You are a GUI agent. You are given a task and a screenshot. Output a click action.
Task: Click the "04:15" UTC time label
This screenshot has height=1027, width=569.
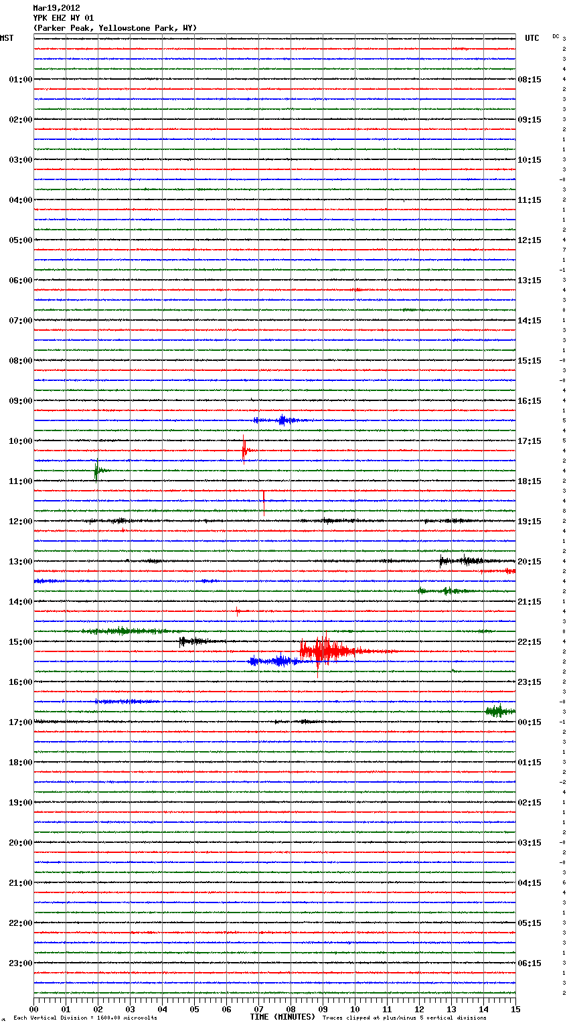point(530,883)
